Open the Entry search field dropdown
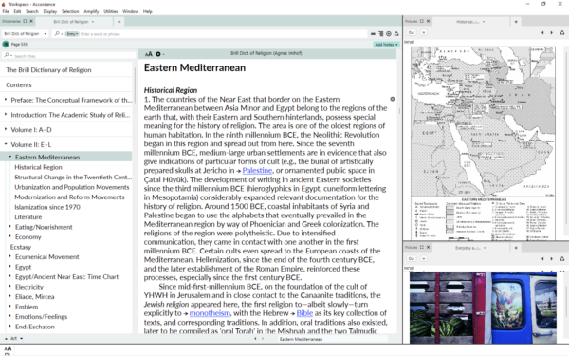 click(x=73, y=34)
